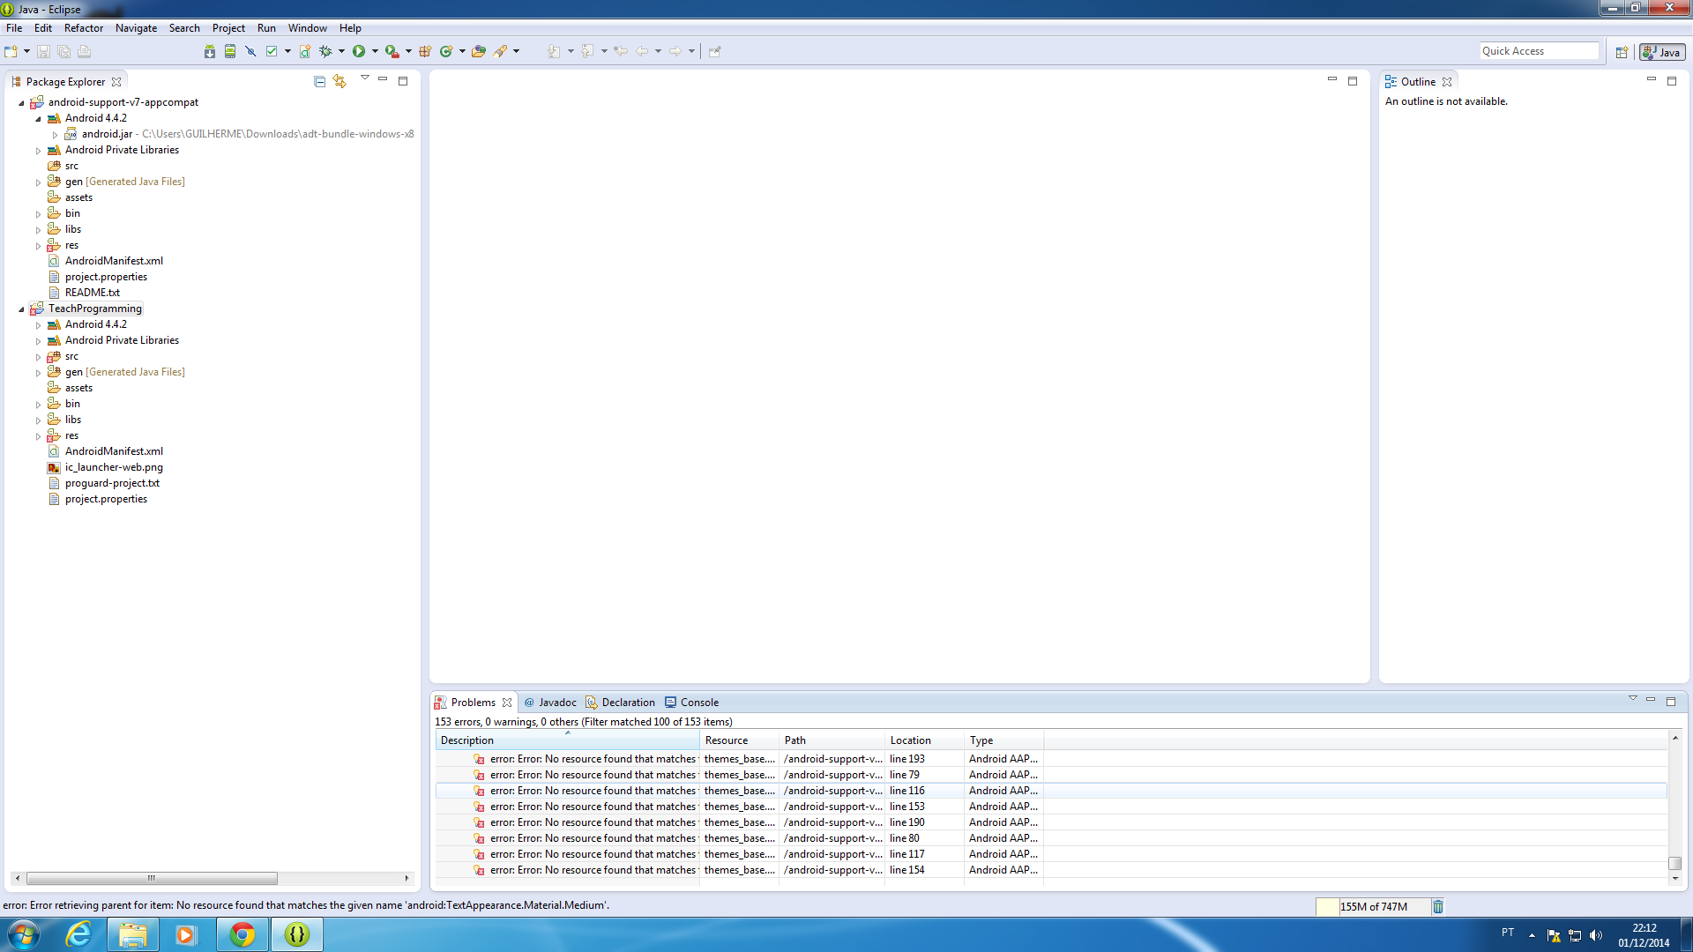Screen dimensions: 1693x952
Task: Click the ic_launcher-web.png file
Action: [x=114, y=466]
